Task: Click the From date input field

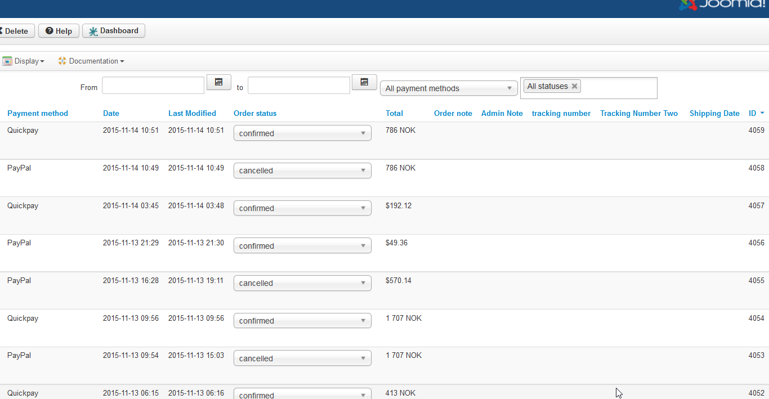Action: [x=153, y=86]
